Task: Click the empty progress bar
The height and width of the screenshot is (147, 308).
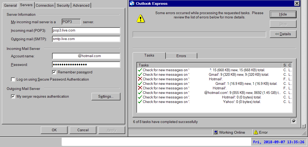Action: [199, 34]
